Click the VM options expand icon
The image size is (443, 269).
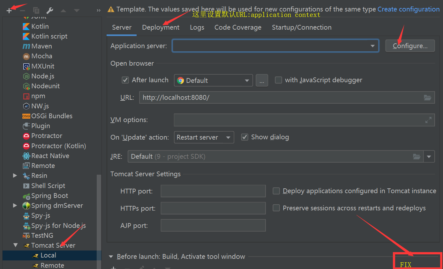pyautogui.click(x=428, y=120)
